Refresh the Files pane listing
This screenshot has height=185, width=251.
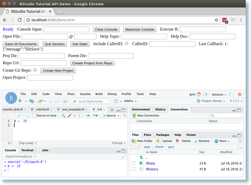(x=240, y=141)
